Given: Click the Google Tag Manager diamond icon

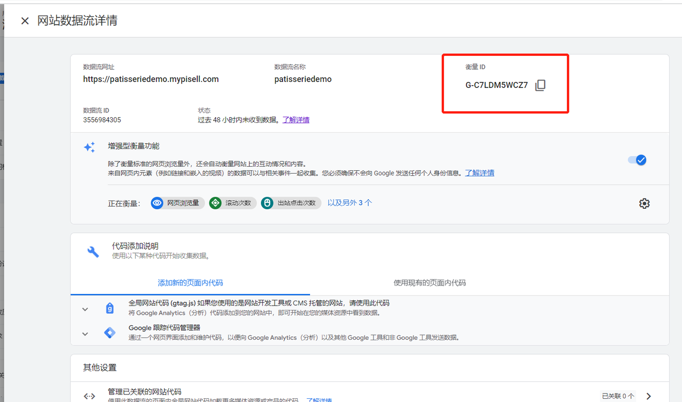Looking at the screenshot, I should coord(110,333).
